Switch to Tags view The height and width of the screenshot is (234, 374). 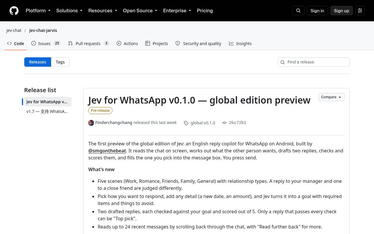[60, 62]
